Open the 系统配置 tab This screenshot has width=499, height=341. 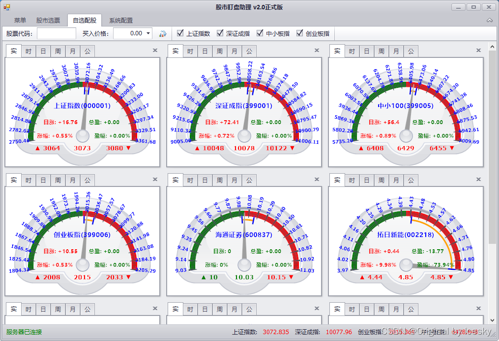121,20
